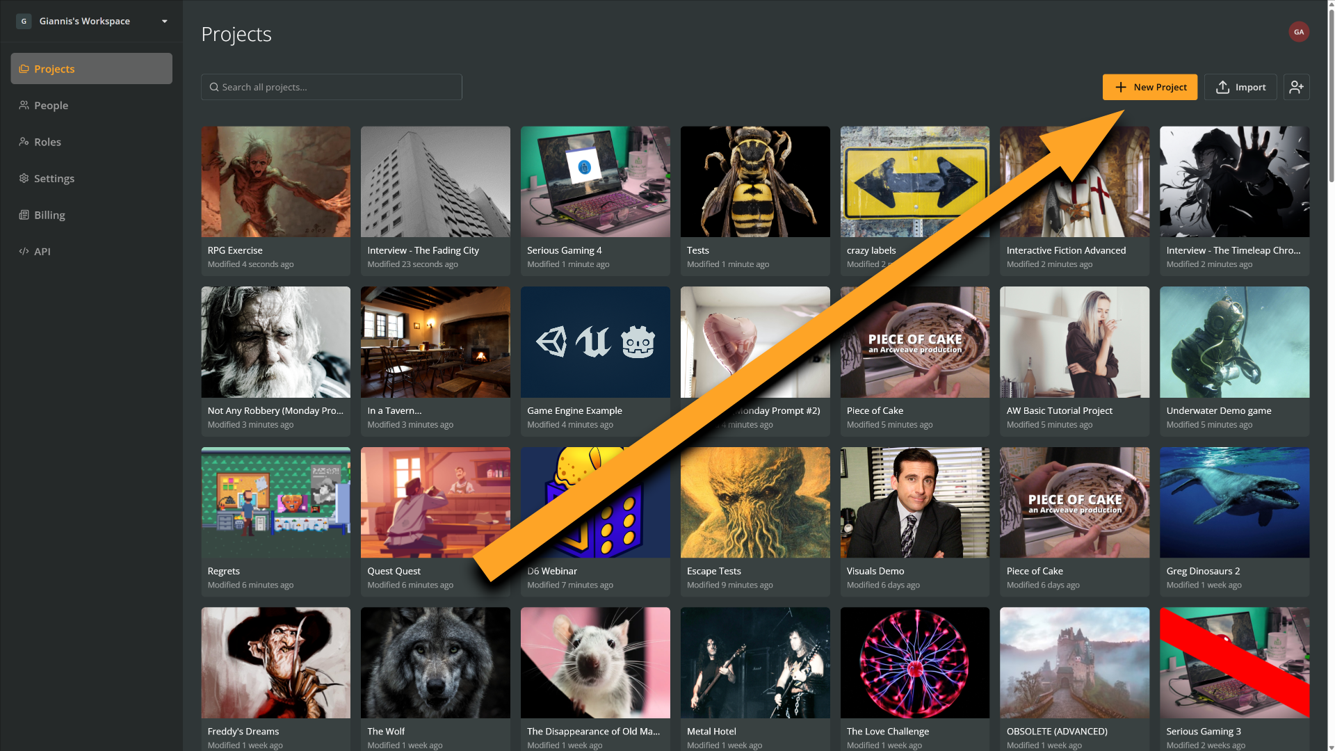Open the RPG Exercise project thumbnail
Image resolution: width=1335 pixels, height=751 pixels.
point(275,181)
